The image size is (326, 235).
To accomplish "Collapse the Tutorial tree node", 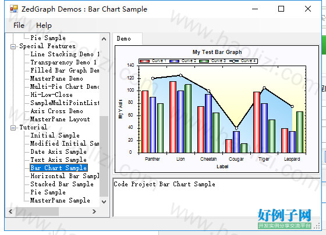I will click(x=13, y=128).
